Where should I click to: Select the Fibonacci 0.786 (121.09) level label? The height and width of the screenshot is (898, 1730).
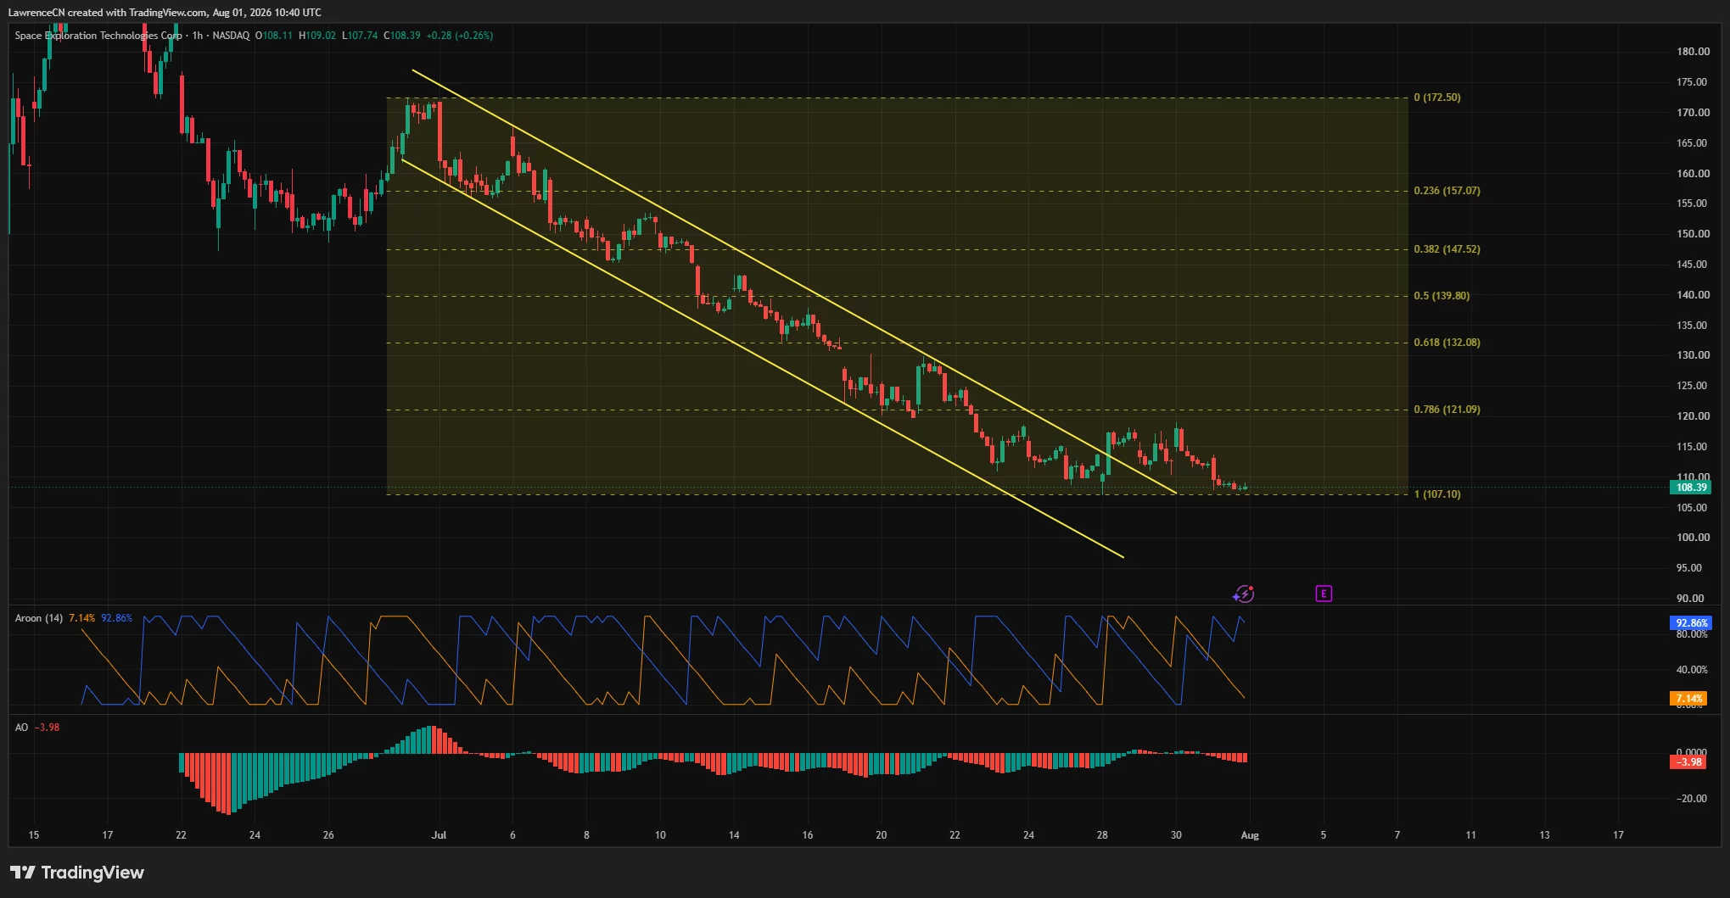[1447, 410]
